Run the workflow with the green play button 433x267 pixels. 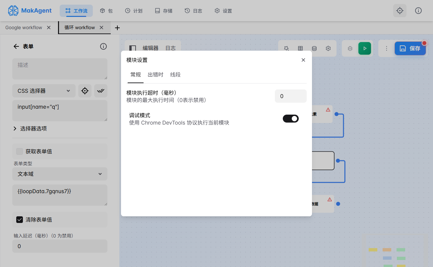click(x=365, y=48)
